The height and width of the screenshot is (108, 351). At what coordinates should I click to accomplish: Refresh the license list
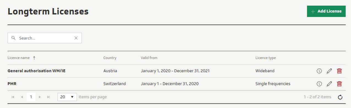tap(340, 97)
